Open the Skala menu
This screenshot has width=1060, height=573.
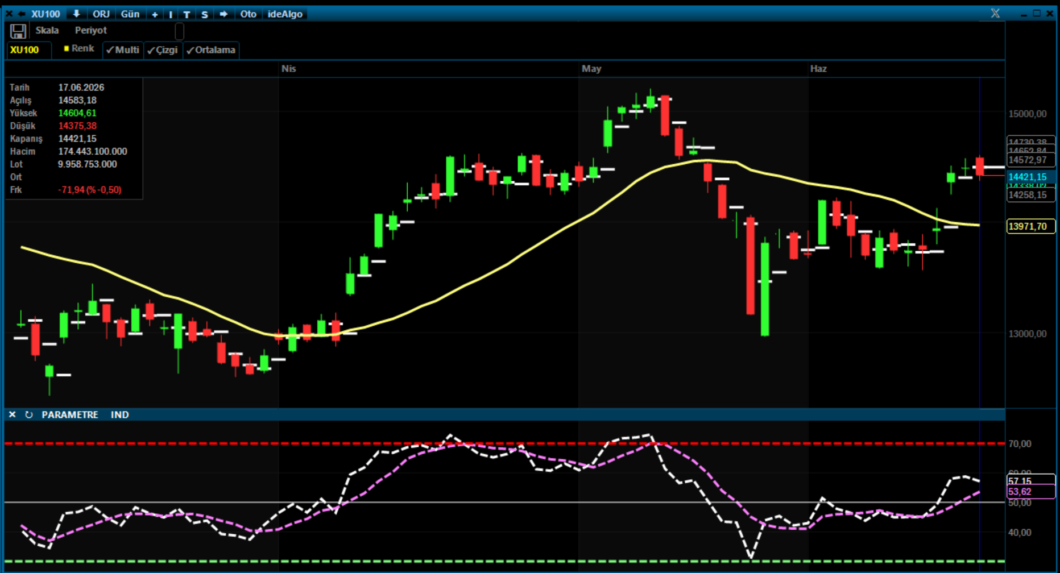pyautogui.click(x=47, y=31)
